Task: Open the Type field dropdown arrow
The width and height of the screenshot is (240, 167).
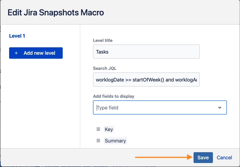Action: (x=220, y=108)
